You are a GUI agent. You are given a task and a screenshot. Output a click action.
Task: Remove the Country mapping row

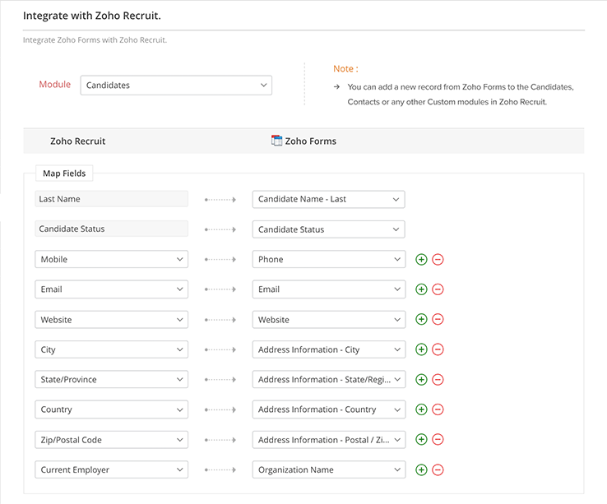(438, 409)
